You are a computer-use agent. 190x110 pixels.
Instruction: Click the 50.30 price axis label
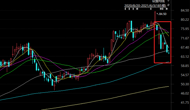(185, 84)
